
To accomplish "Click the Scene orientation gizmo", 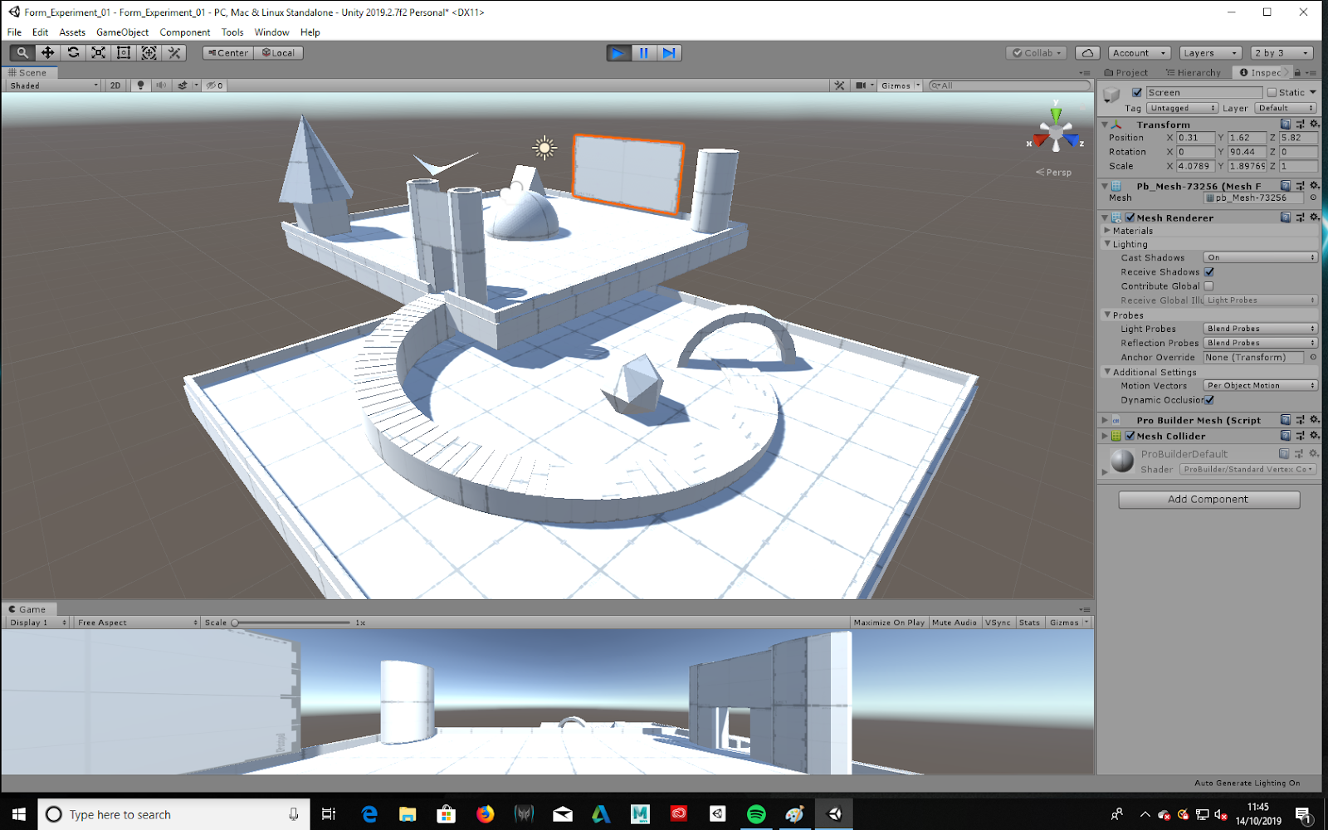I will (x=1056, y=133).
